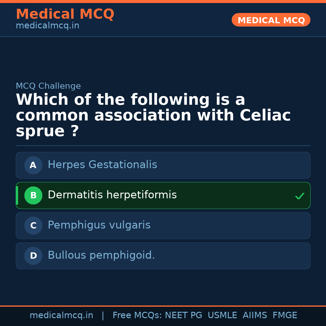Click the letter A circle icon
Viewport: 326px width, 326px height.
click(33, 165)
